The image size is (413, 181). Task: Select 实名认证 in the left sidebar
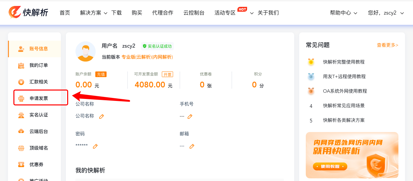(38, 115)
